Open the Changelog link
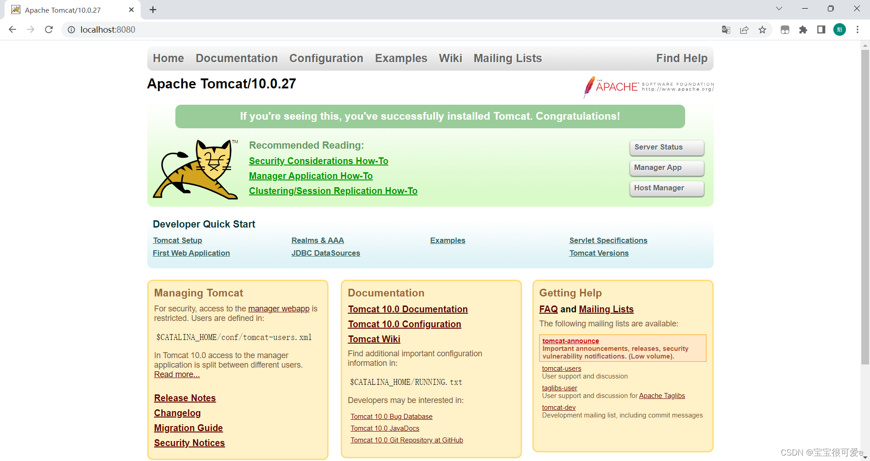870x461 pixels. pyautogui.click(x=177, y=413)
